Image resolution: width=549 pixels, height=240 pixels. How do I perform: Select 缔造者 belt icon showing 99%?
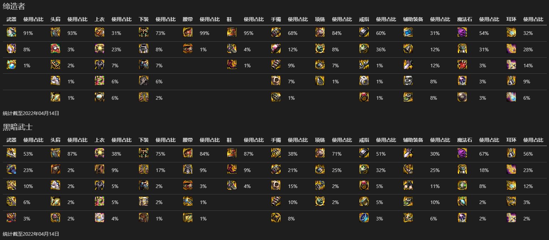click(x=188, y=32)
